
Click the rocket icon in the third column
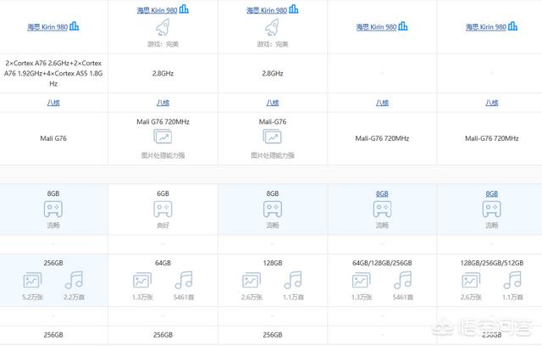(x=273, y=27)
